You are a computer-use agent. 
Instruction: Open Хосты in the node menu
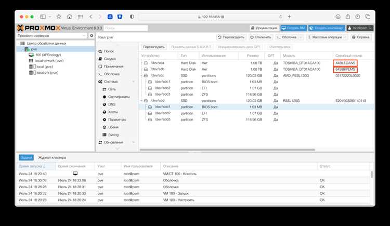coord(113,112)
